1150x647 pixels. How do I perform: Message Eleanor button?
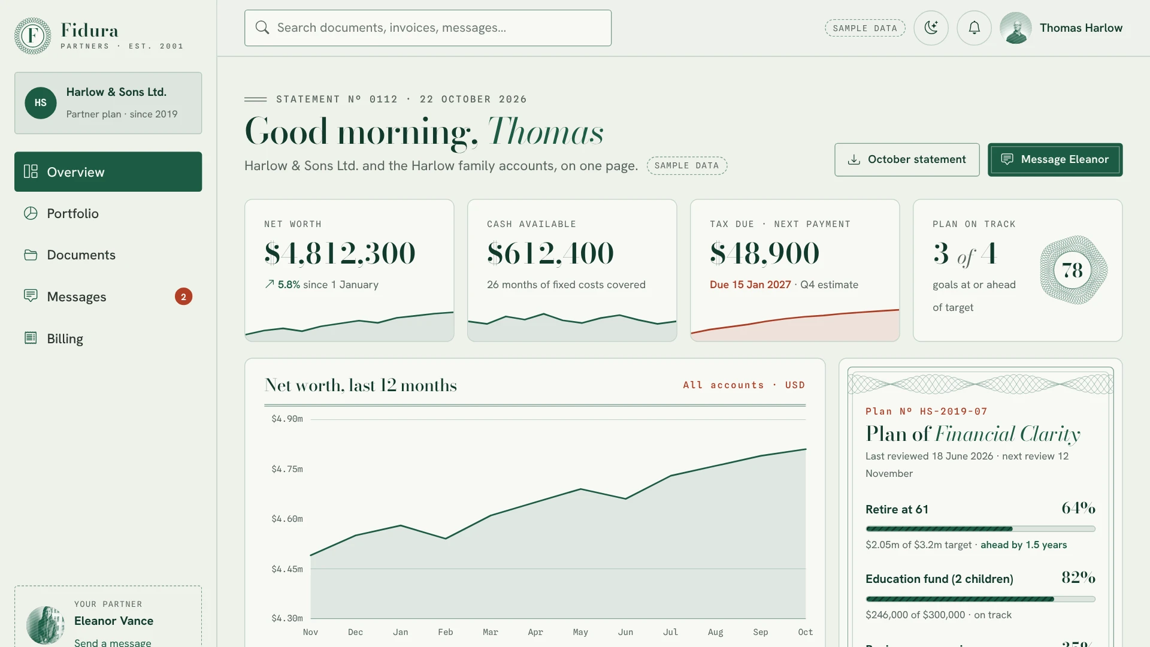coord(1055,159)
